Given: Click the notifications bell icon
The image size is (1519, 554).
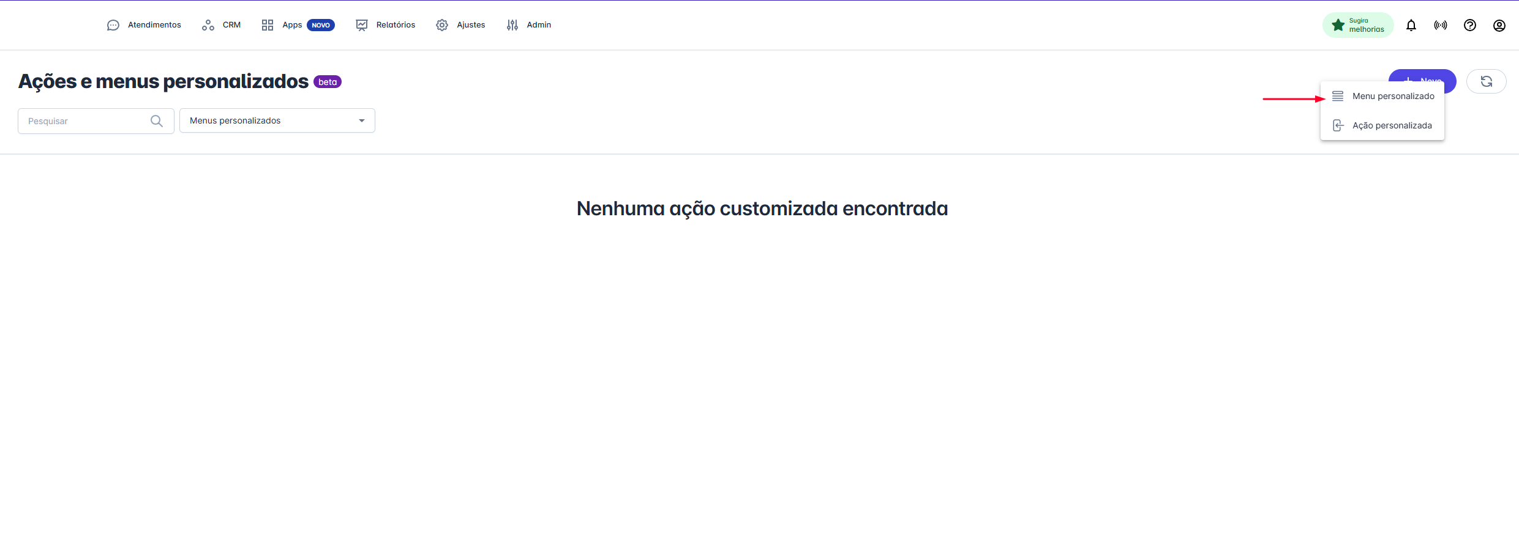Looking at the screenshot, I should pos(1411,25).
